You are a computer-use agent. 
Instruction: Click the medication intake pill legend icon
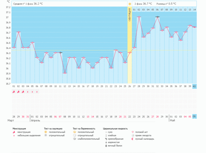click(132, 135)
